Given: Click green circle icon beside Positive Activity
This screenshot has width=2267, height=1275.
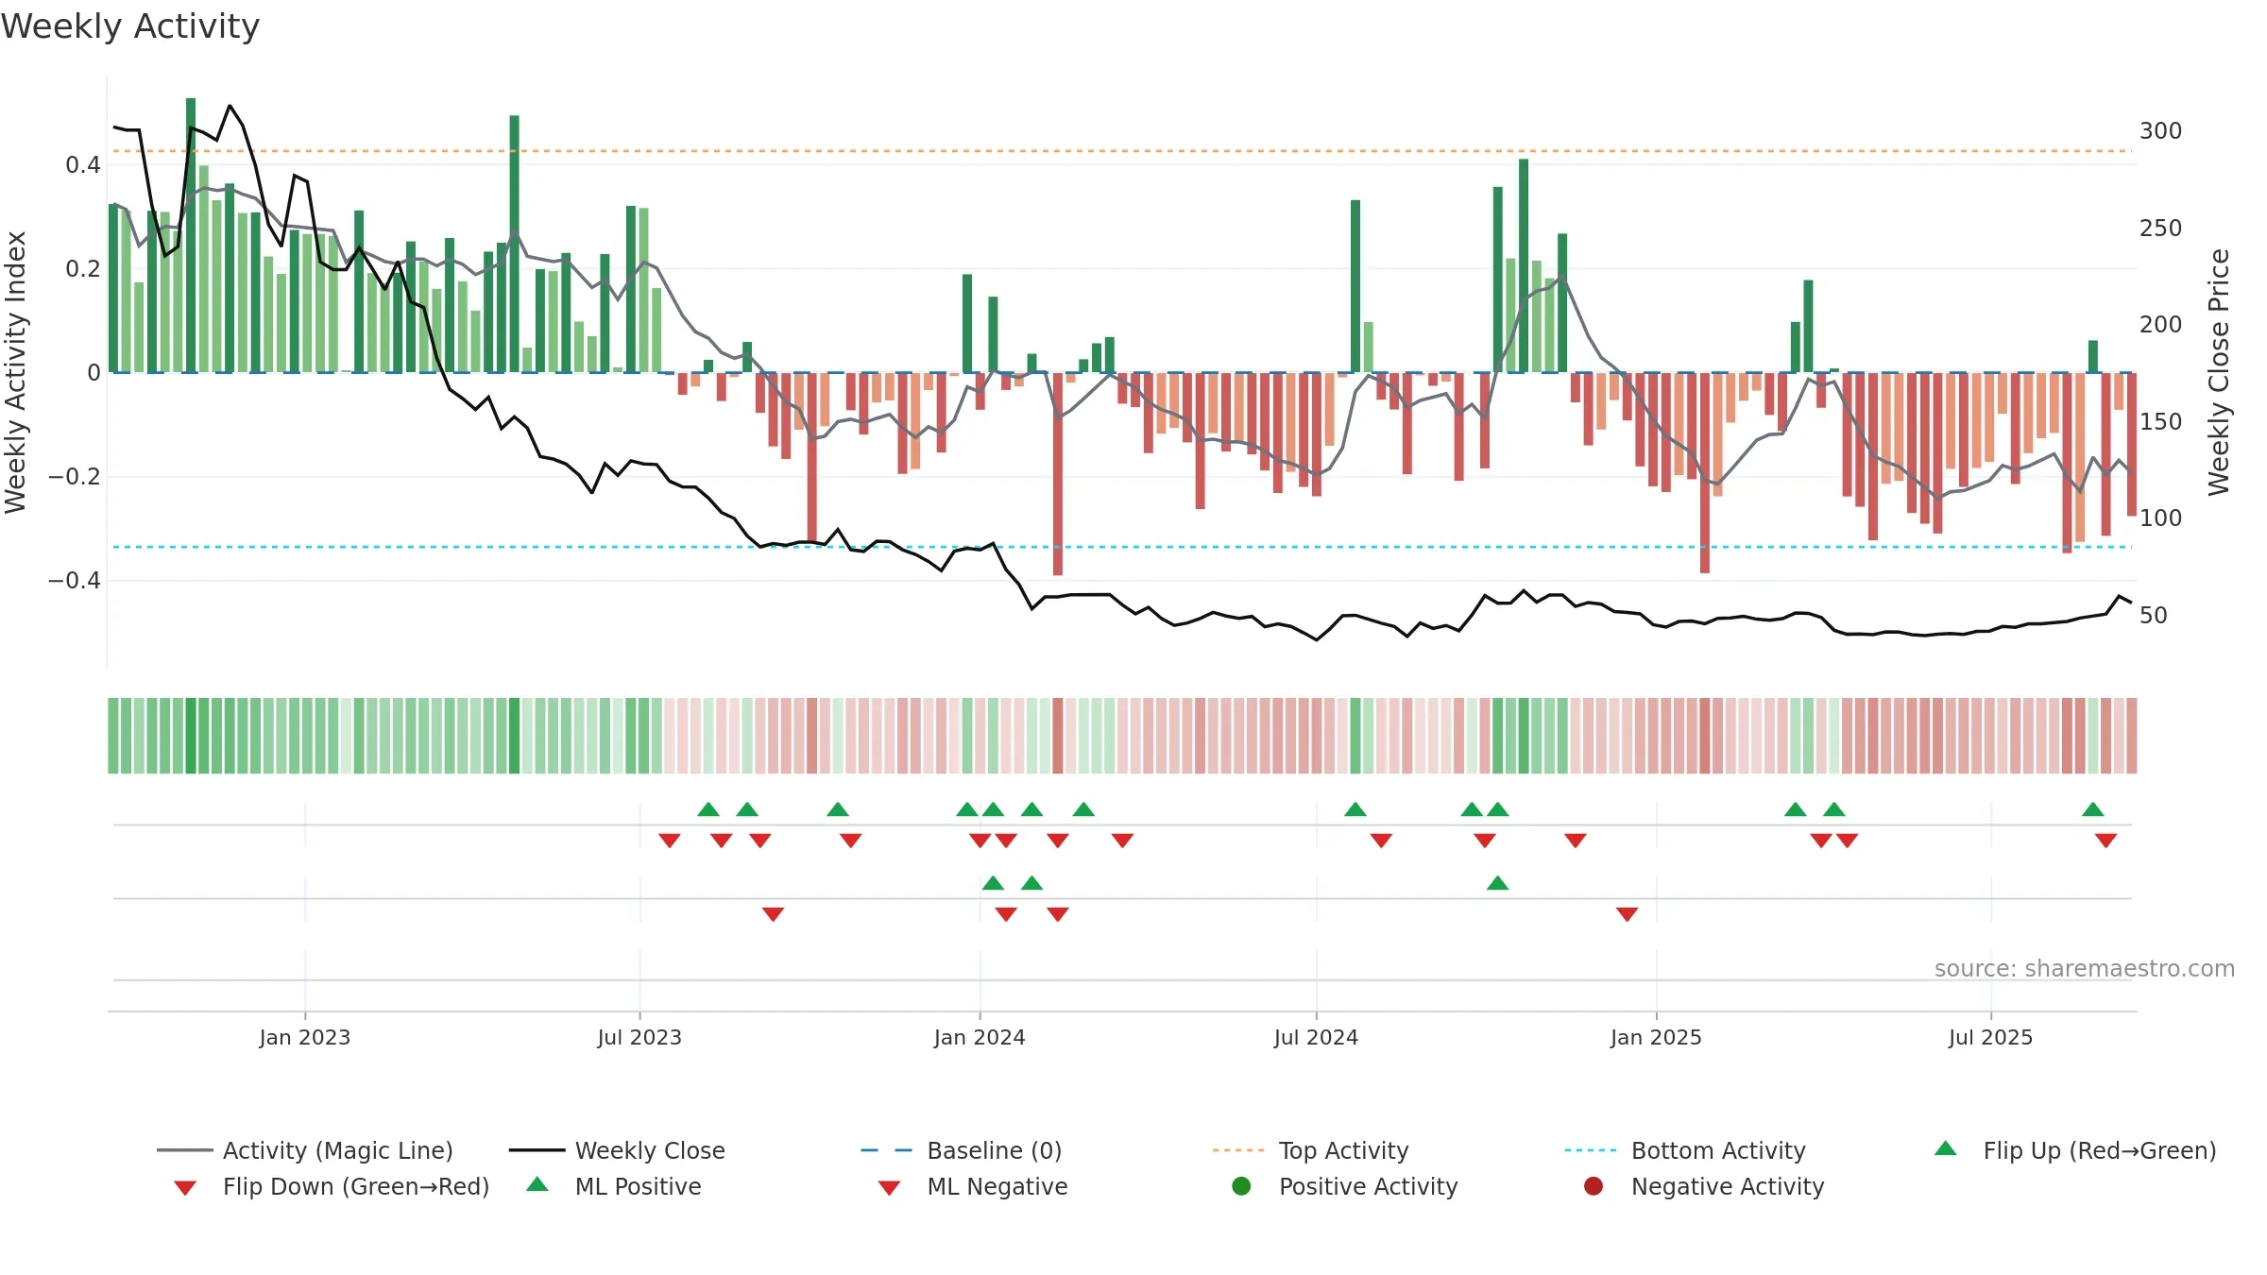Looking at the screenshot, I should [1241, 1186].
